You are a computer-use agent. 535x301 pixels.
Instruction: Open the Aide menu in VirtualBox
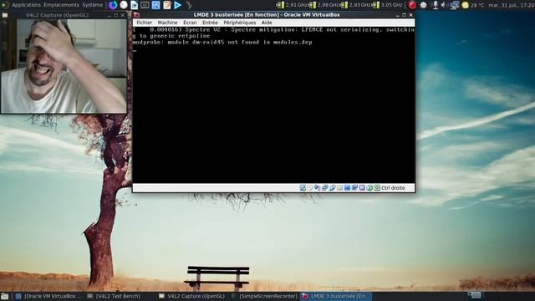click(267, 23)
